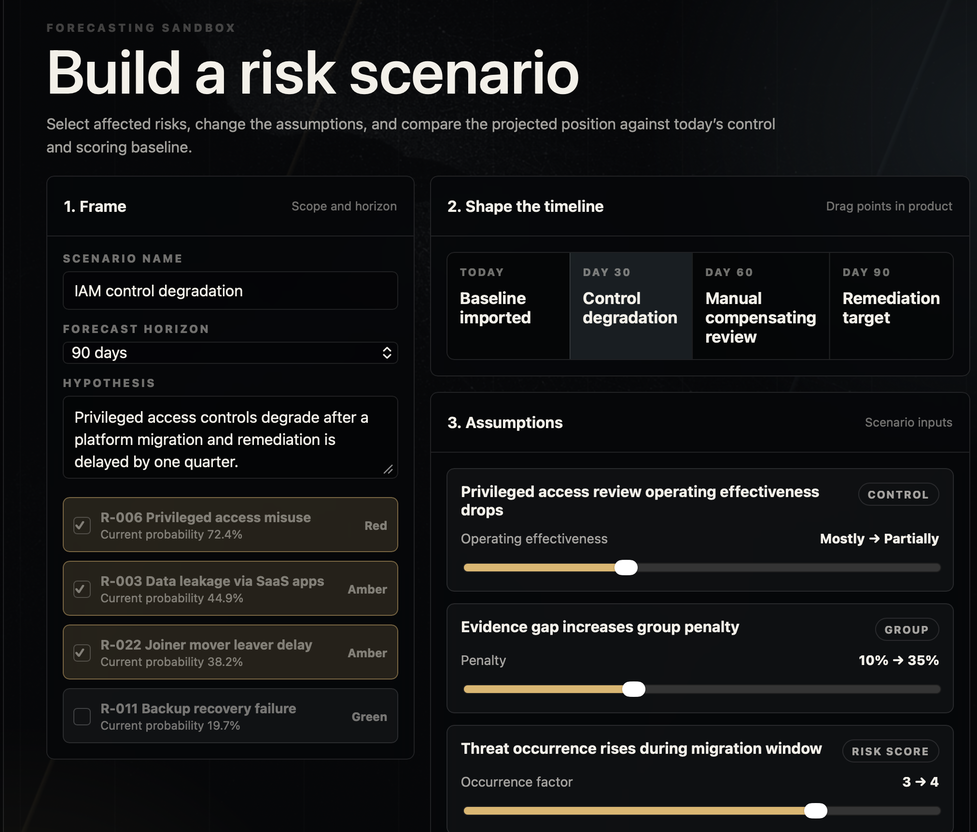
Task: Click the RISK SCORE tag badge
Action: [890, 751]
